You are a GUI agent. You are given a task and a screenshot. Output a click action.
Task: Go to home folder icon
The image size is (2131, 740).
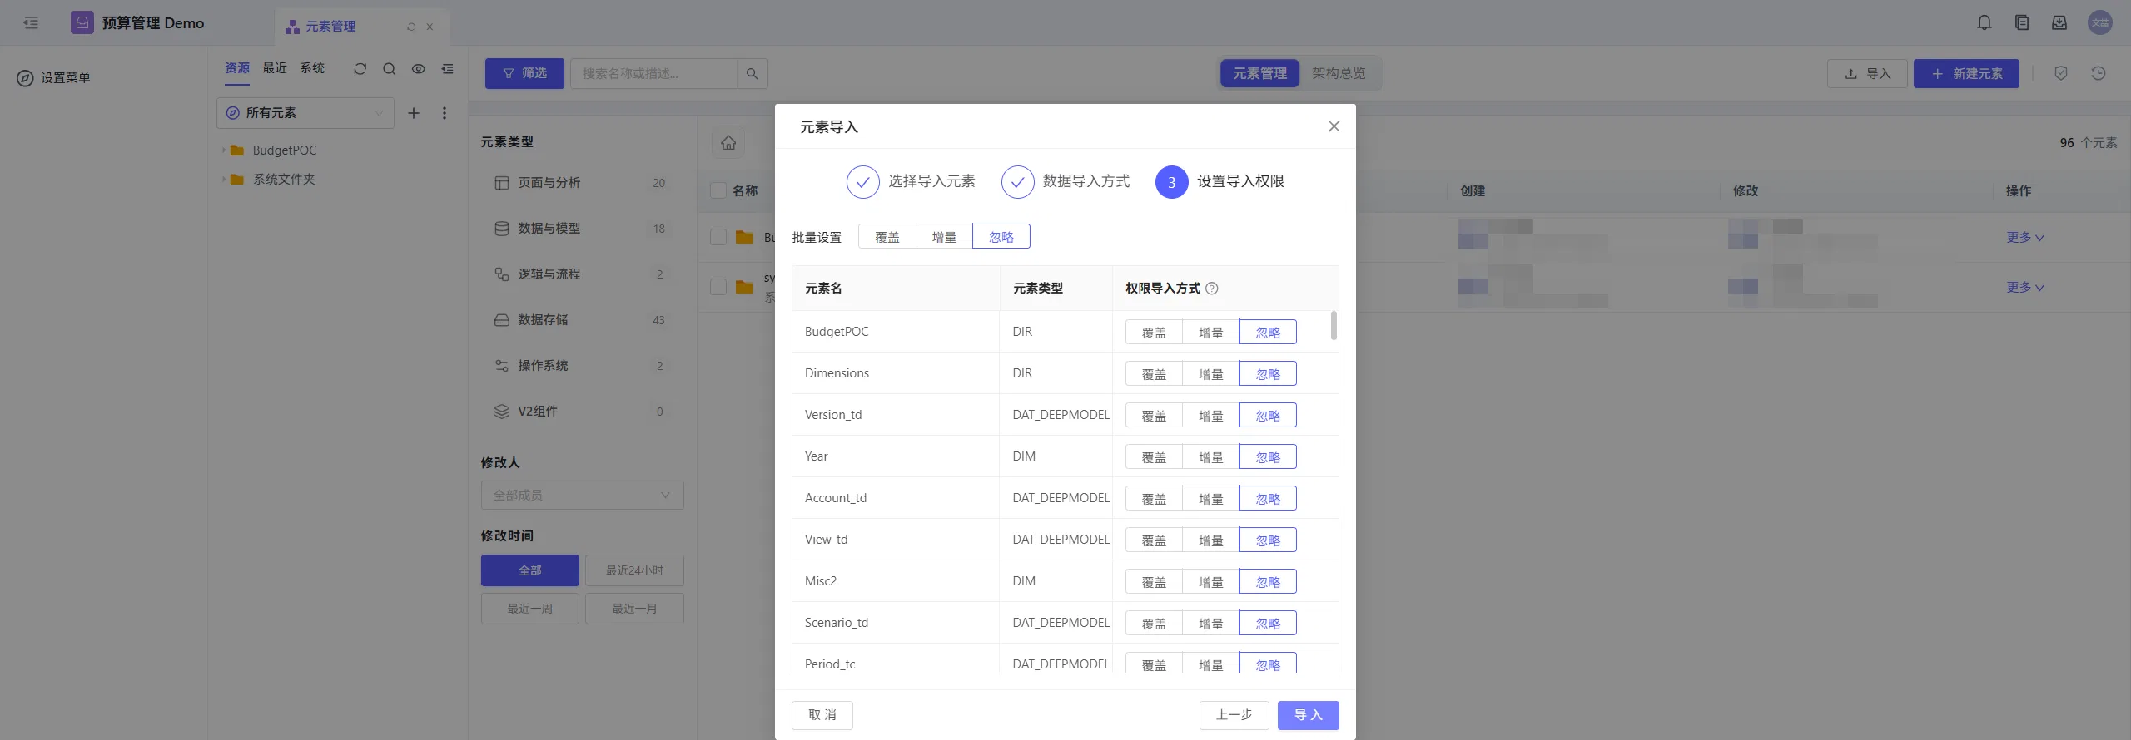pos(728,143)
